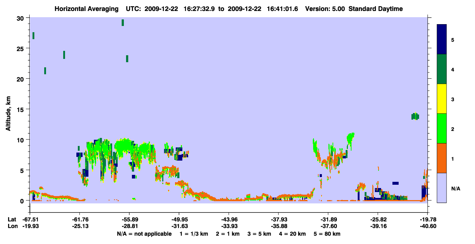Click longitude value -19.93

(30, 226)
